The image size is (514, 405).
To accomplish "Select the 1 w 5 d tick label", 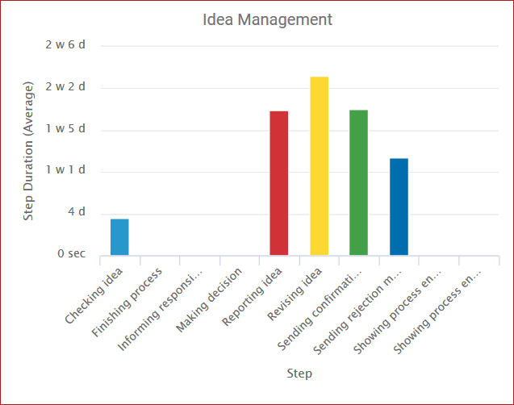I will (x=66, y=129).
